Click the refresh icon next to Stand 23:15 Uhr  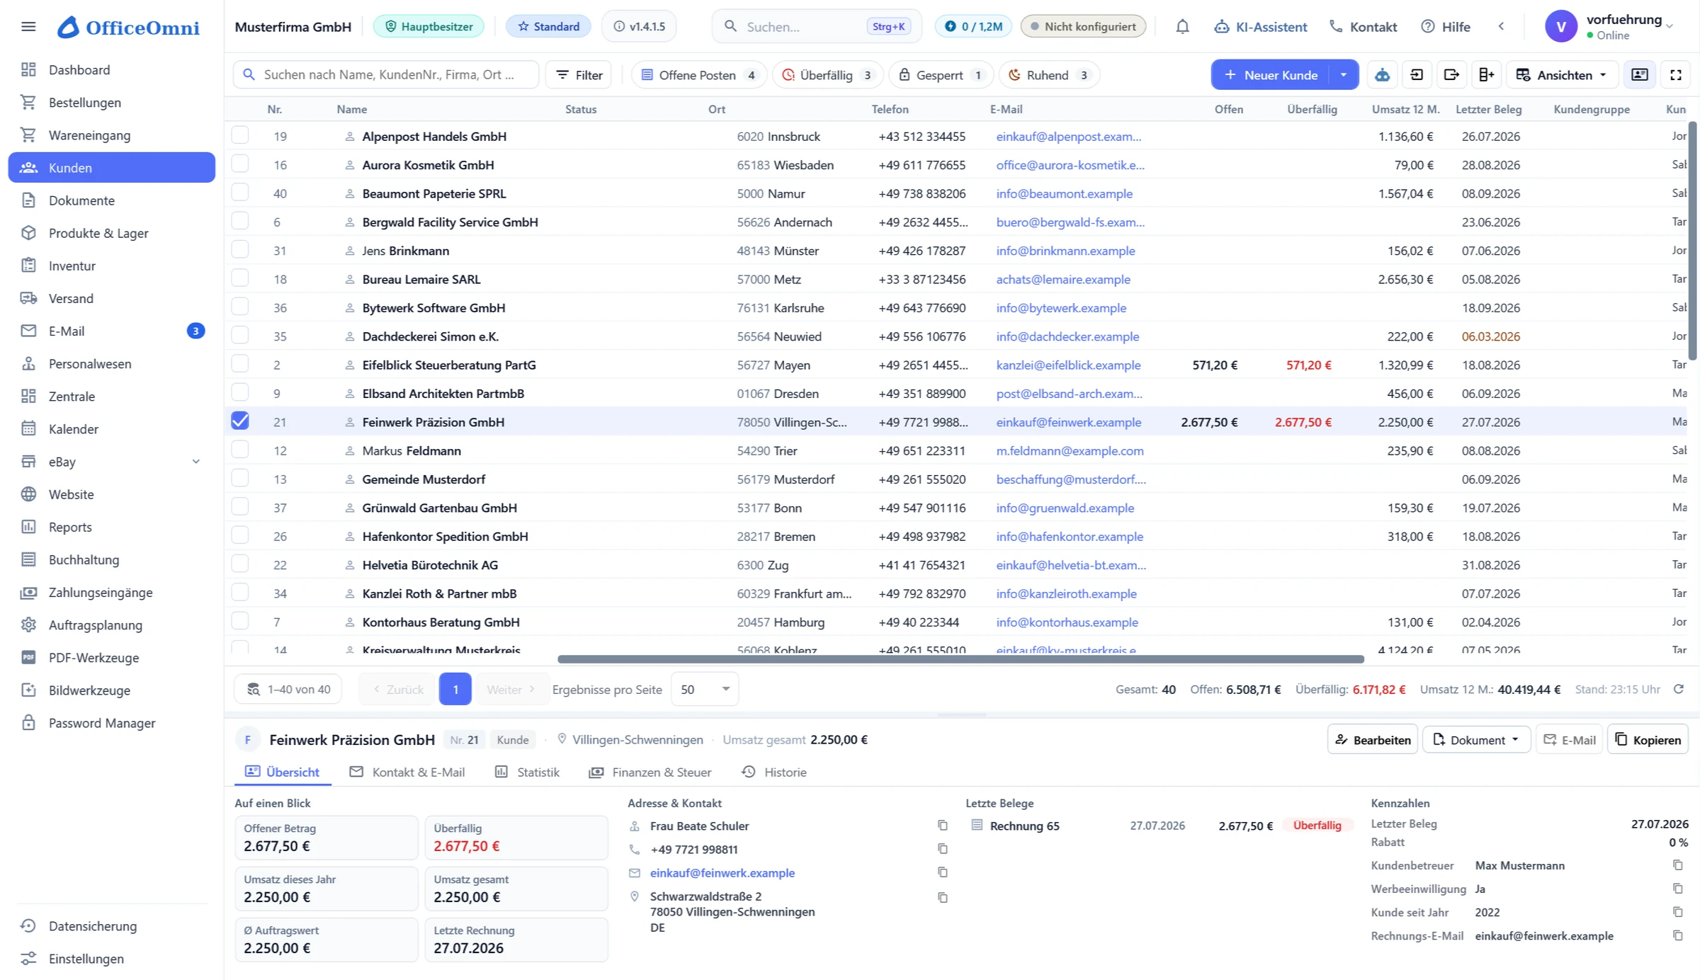tap(1679, 689)
